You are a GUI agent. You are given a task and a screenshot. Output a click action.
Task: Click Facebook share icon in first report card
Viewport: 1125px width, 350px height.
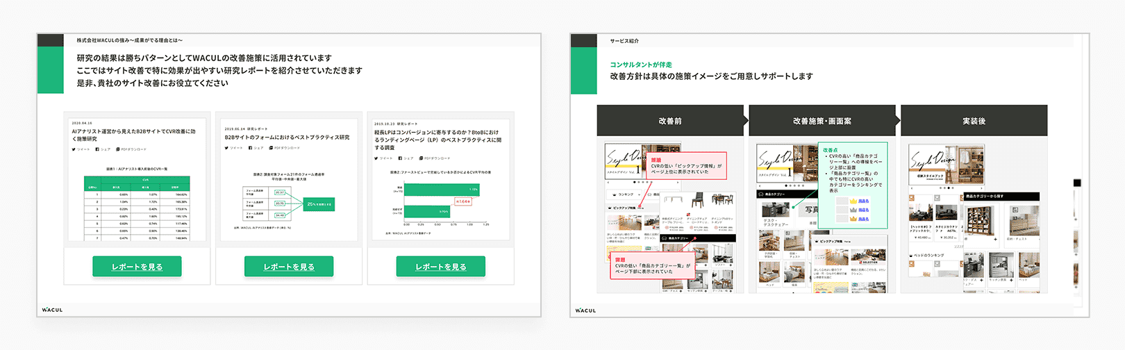[97, 149]
